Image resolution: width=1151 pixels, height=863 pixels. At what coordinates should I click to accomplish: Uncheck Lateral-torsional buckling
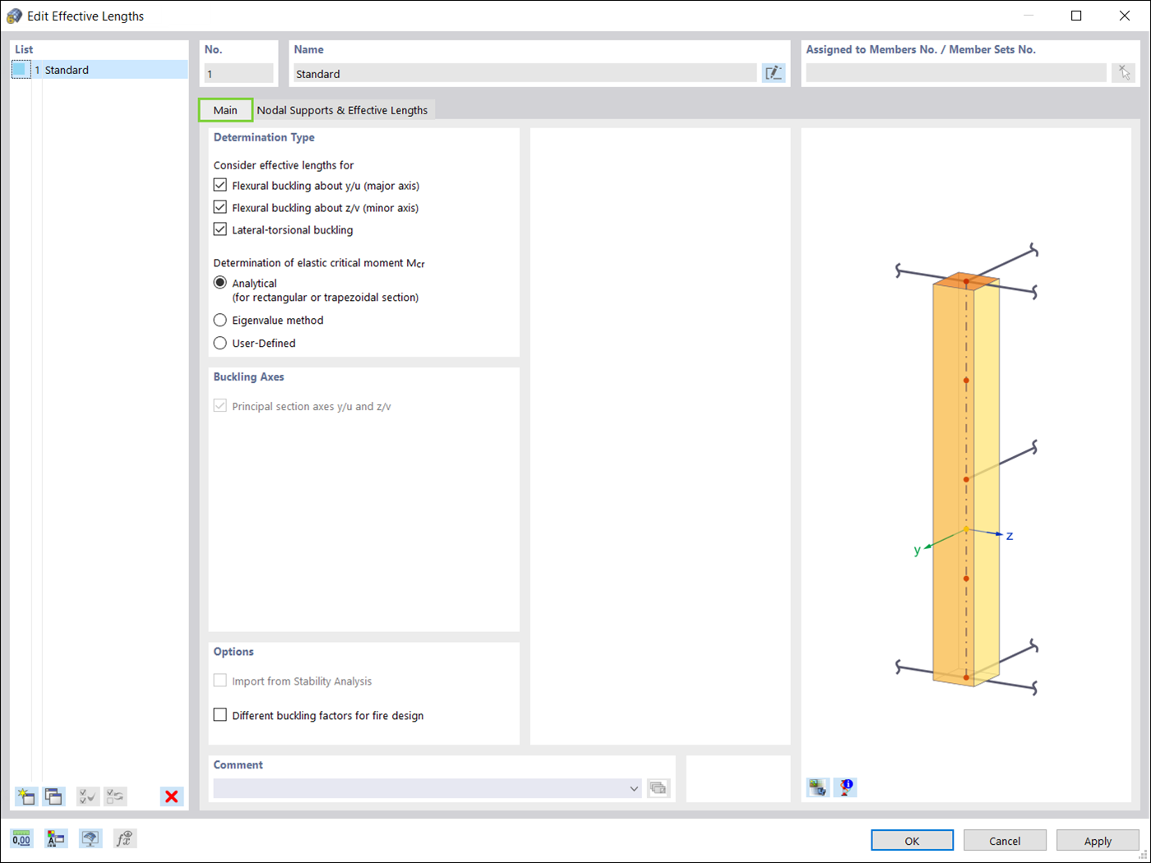tap(220, 229)
